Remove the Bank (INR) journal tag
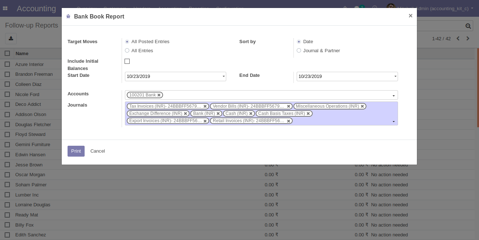 pyautogui.click(x=218, y=113)
